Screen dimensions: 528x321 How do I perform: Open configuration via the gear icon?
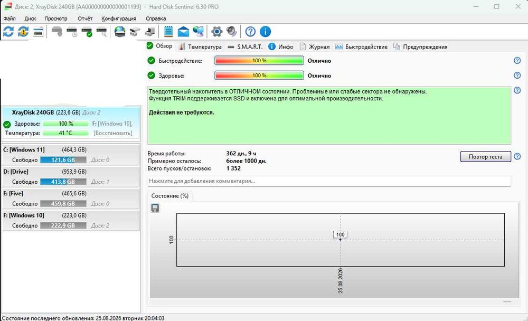click(217, 32)
